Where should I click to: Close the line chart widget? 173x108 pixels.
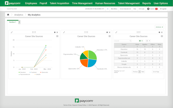point(57,32)
